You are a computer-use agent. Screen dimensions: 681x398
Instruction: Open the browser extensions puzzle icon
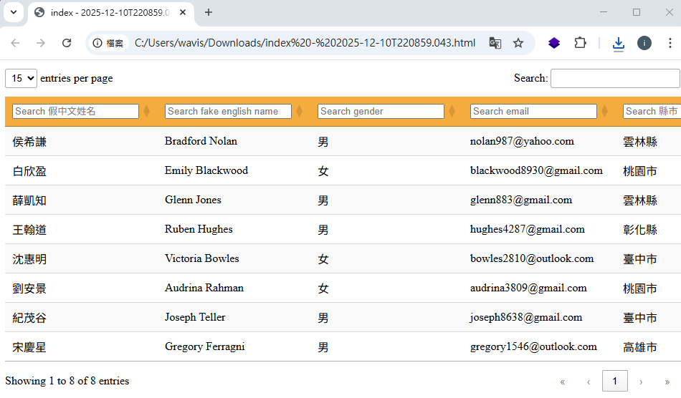tap(580, 43)
